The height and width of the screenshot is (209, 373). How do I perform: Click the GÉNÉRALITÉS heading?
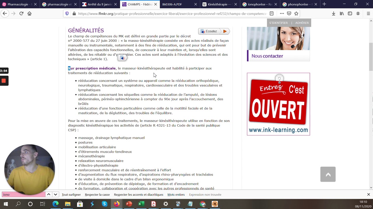click(86, 30)
